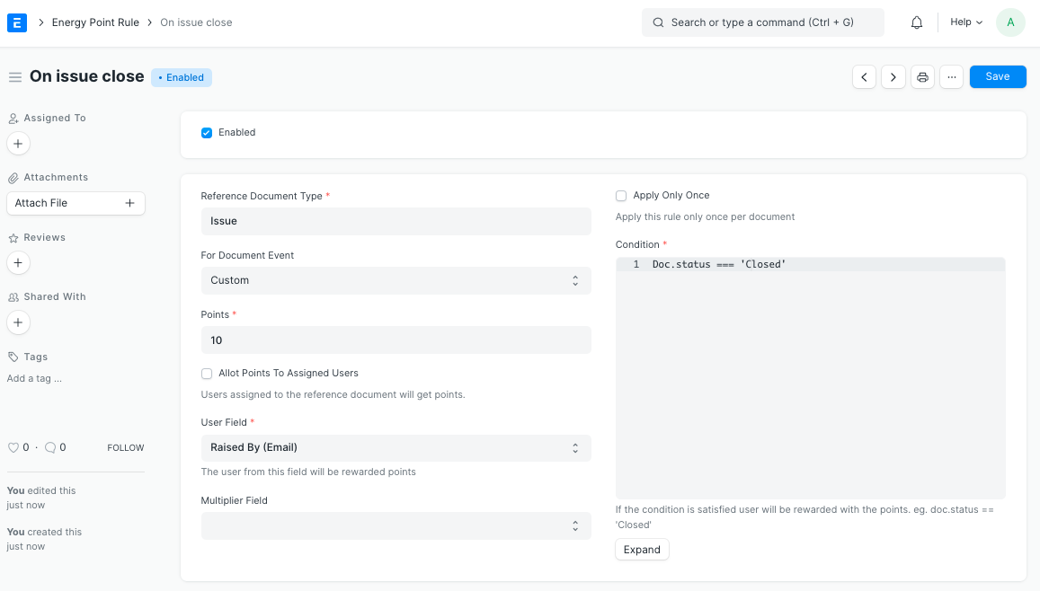This screenshot has width=1040, height=591.
Task: Click the Save button
Action: (997, 77)
